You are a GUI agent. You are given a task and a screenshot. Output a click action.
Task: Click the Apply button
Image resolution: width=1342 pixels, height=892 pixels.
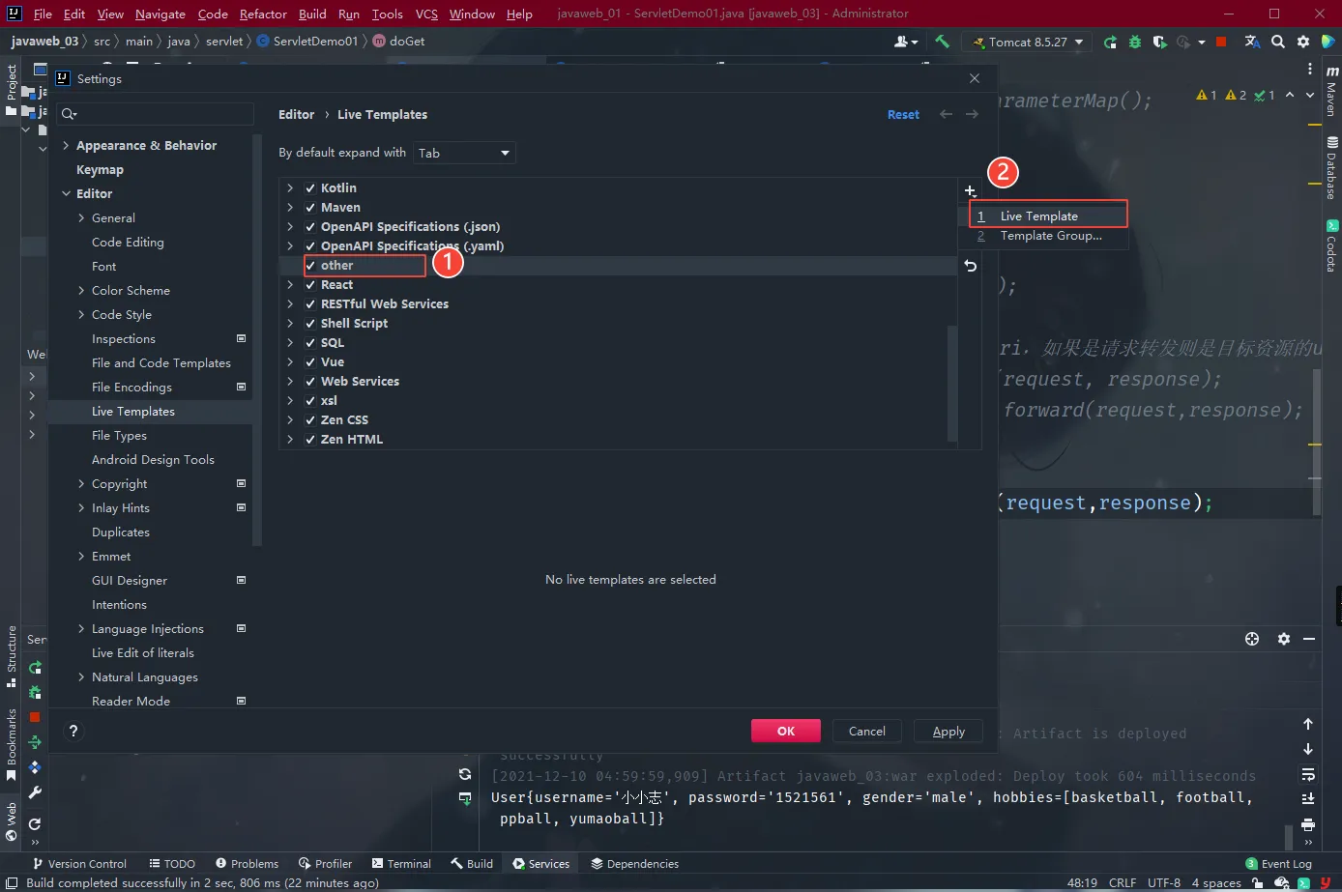pyautogui.click(x=948, y=732)
